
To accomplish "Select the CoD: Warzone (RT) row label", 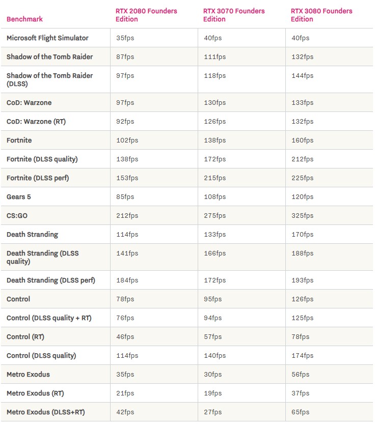I will pyautogui.click(x=36, y=122).
